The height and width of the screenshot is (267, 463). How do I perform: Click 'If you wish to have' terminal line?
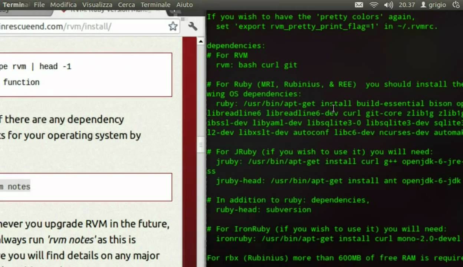[x=311, y=17]
